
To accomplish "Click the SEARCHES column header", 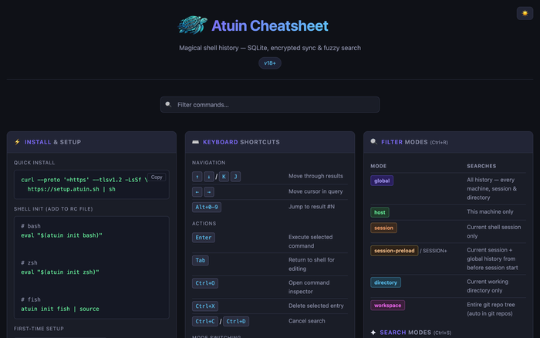I will coord(481,166).
